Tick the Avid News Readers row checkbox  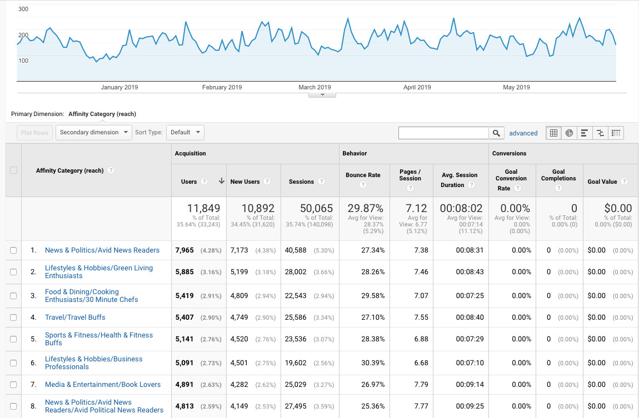pos(13,250)
